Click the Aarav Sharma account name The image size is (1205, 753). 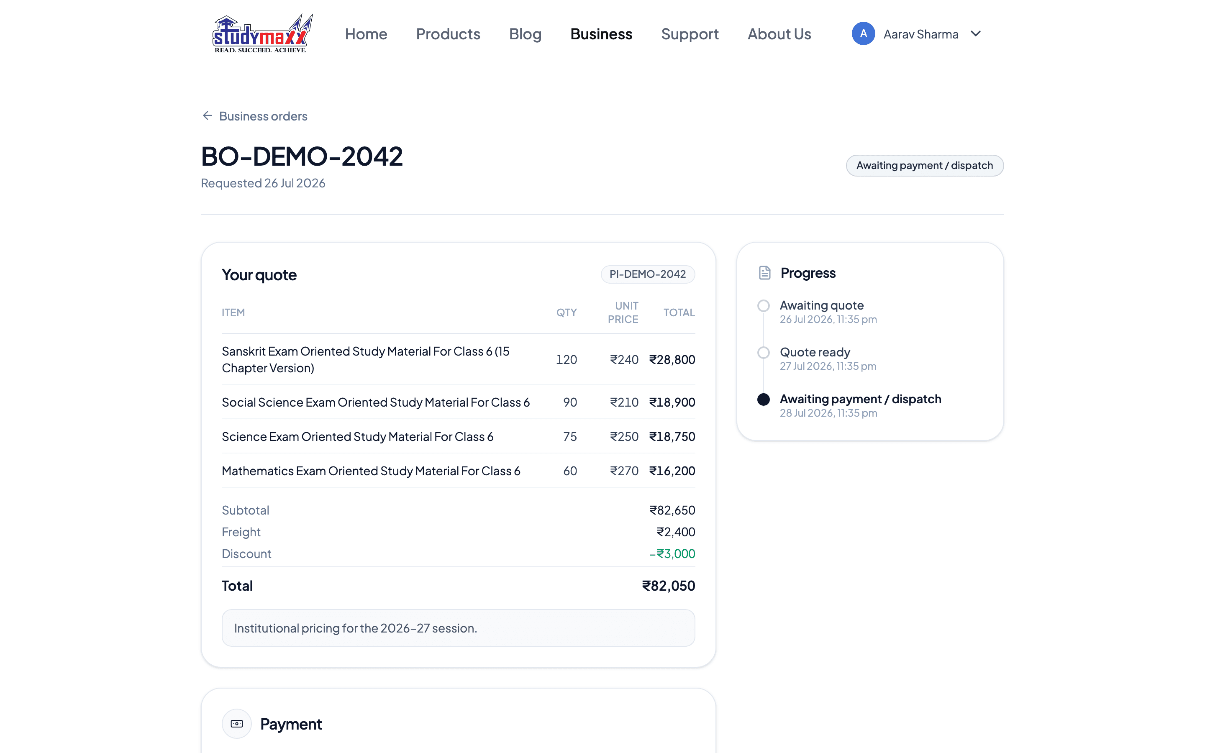tap(920, 34)
